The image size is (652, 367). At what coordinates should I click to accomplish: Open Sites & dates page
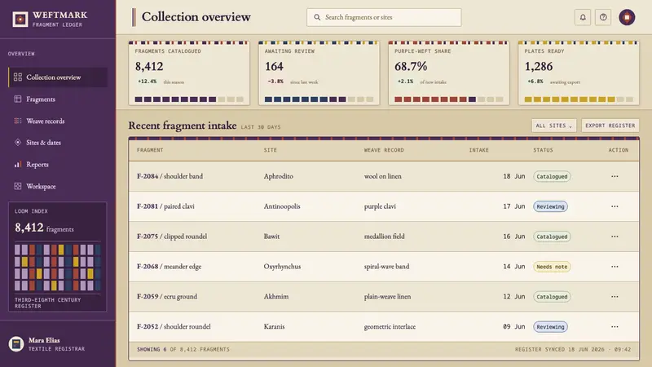(x=58, y=143)
